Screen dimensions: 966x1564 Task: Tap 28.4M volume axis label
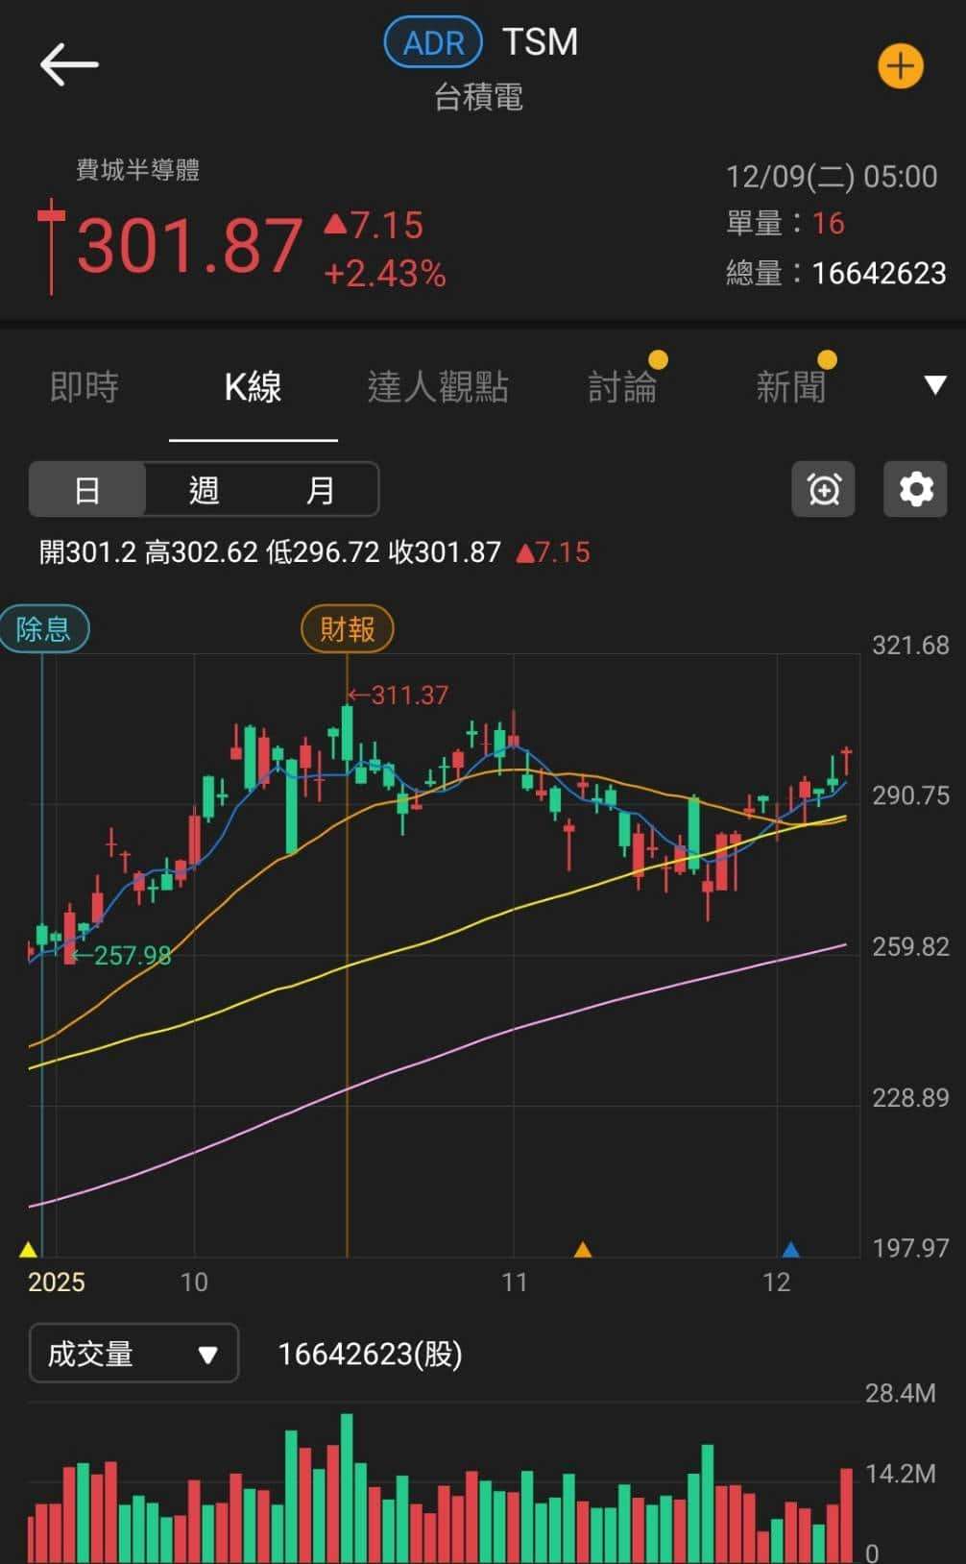pyautogui.click(x=900, y=1393)
